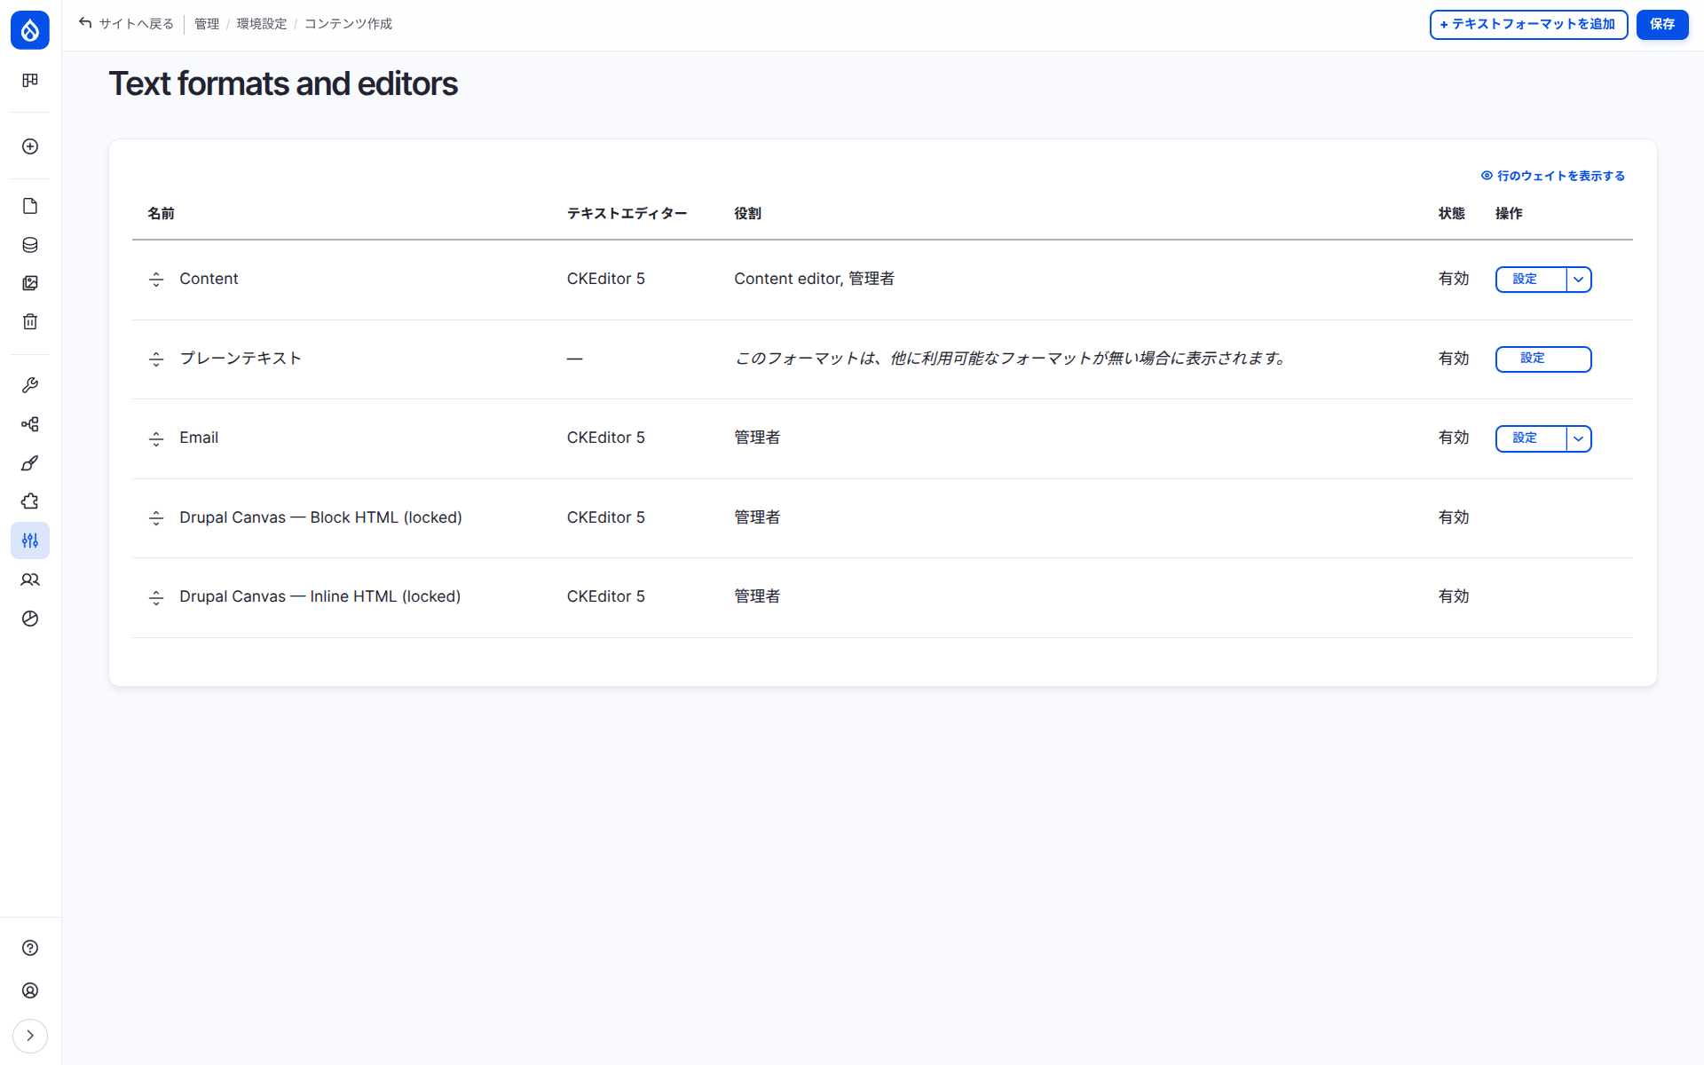Grab the プレーンテキスト row drag handle

(156, 359)
